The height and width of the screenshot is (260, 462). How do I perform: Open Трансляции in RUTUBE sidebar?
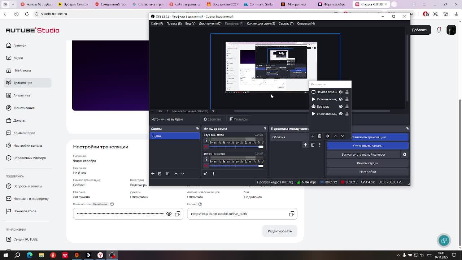28,83
